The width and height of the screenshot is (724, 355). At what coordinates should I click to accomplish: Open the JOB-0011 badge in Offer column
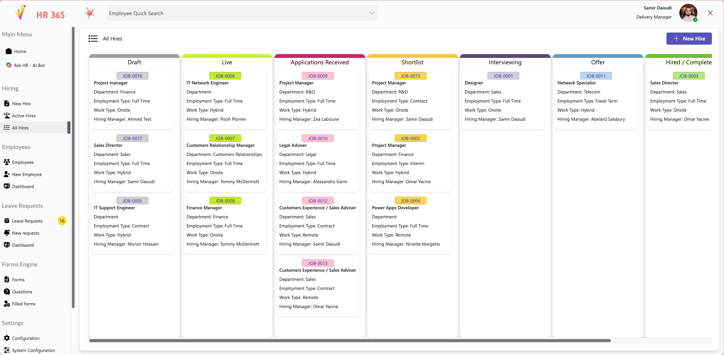pos(596,76)
